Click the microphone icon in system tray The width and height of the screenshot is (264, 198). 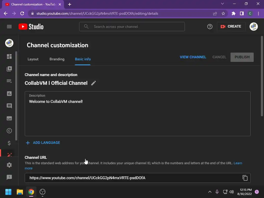pyautogui.click(x=217, y=192)
